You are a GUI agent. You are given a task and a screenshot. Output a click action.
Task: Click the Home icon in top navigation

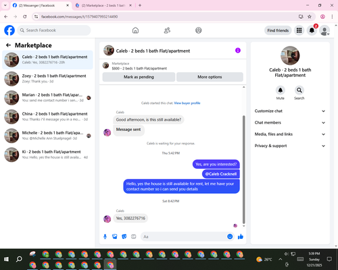point(135,30)
